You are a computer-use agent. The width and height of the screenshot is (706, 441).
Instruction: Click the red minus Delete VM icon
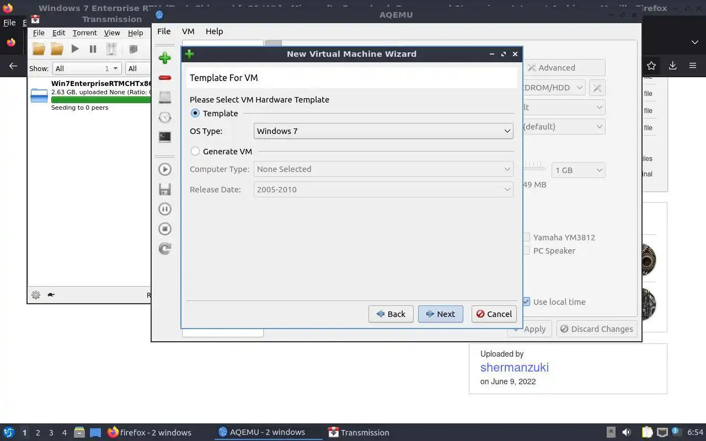[164, 78]
